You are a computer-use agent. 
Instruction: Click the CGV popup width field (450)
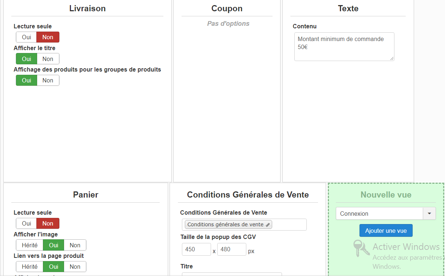coord(196,249)
